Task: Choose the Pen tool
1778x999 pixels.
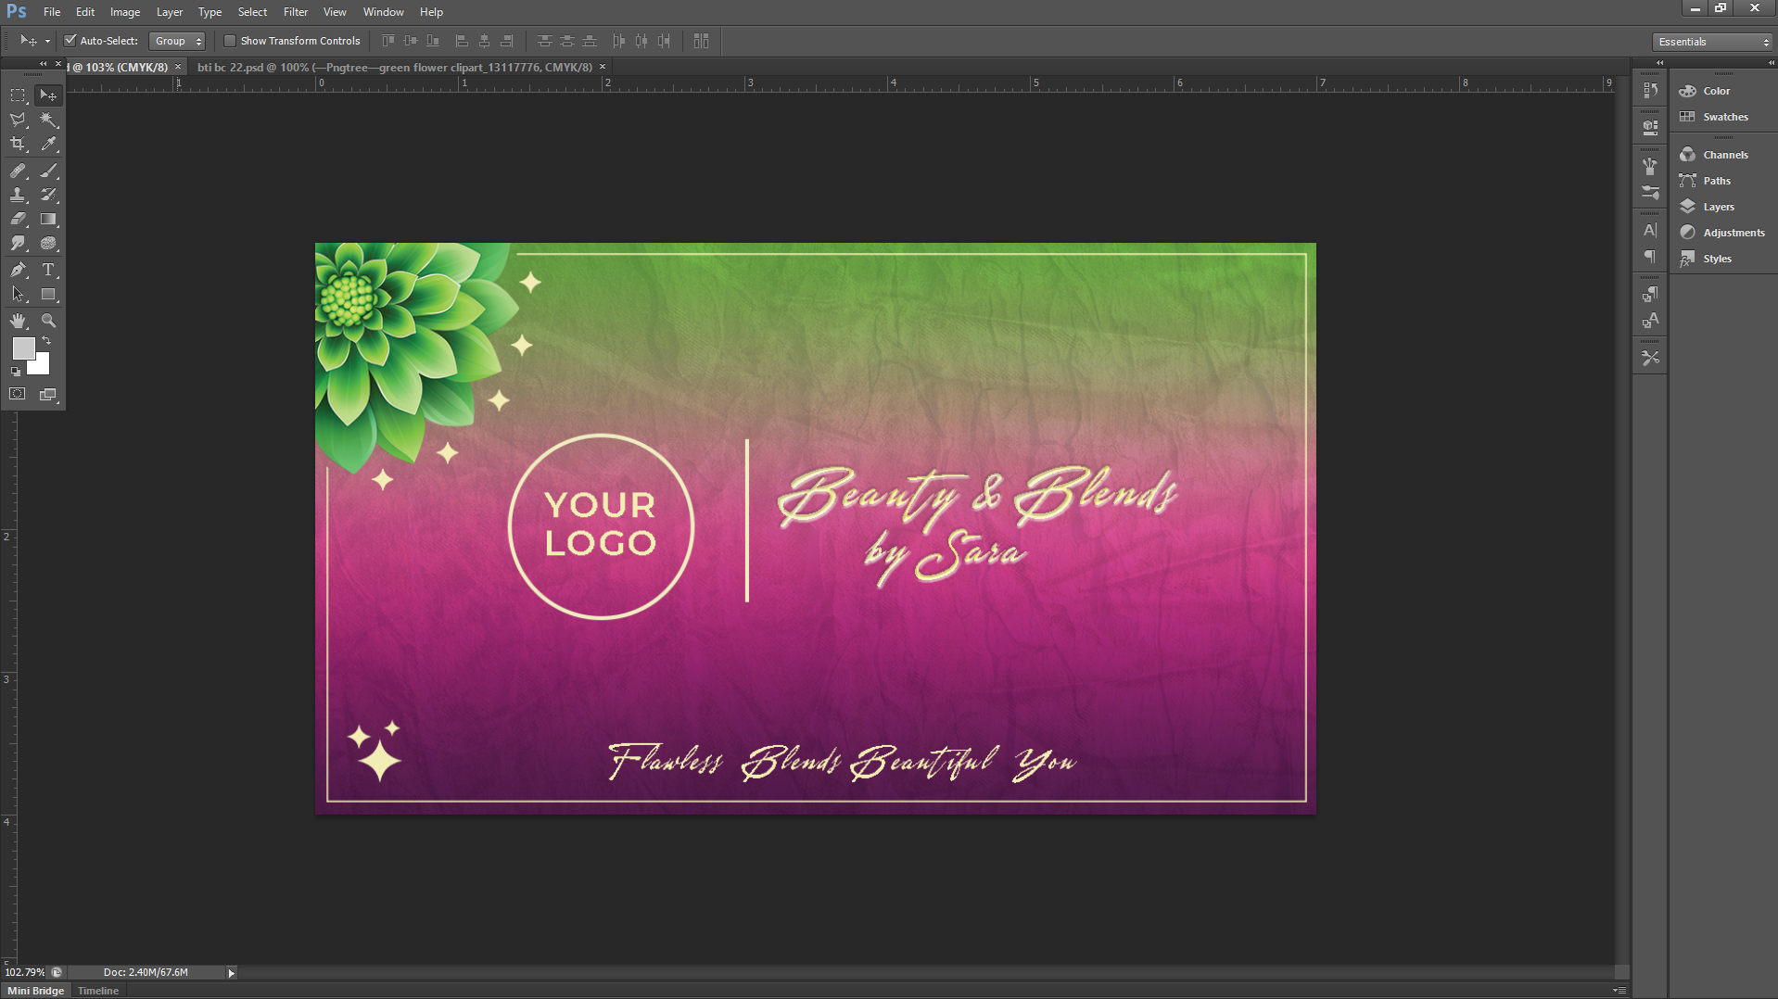Action: click(x=18, y=270)
